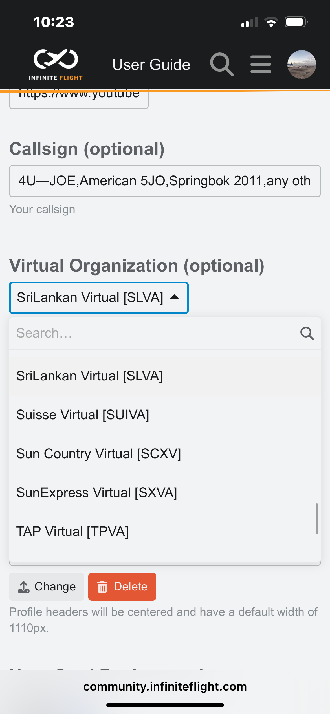330x714 pixels.
Task: Open the User Guide link
Action: tap(151, 65)
